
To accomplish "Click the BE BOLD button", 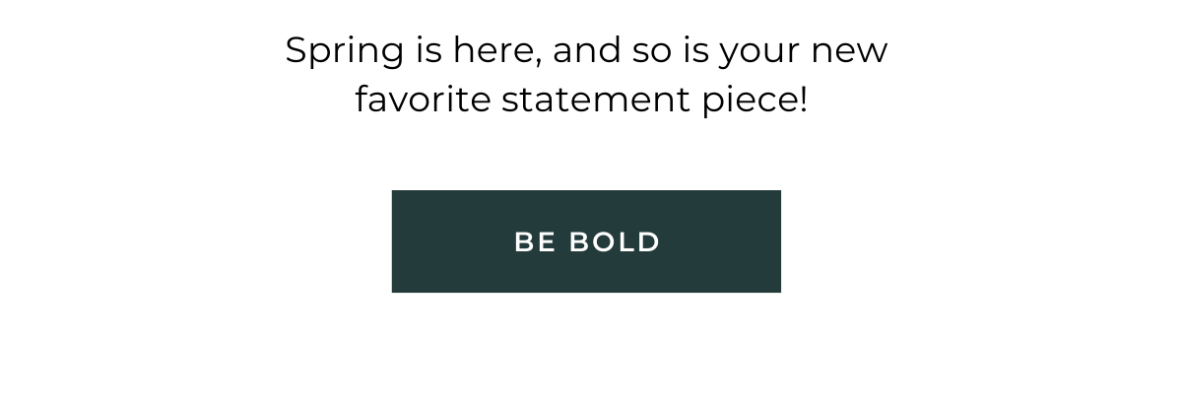I will (586, 241).
